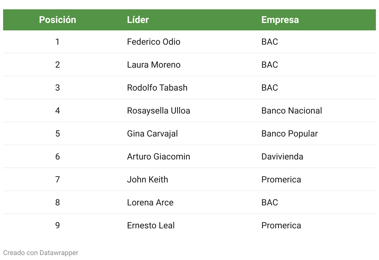Click the name Laura Moreno
This screenshot has height=260, width=379.
(153, 65)
